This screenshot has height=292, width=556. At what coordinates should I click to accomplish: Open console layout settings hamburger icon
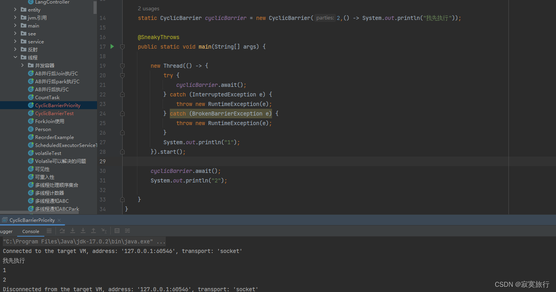coord(49,231)
